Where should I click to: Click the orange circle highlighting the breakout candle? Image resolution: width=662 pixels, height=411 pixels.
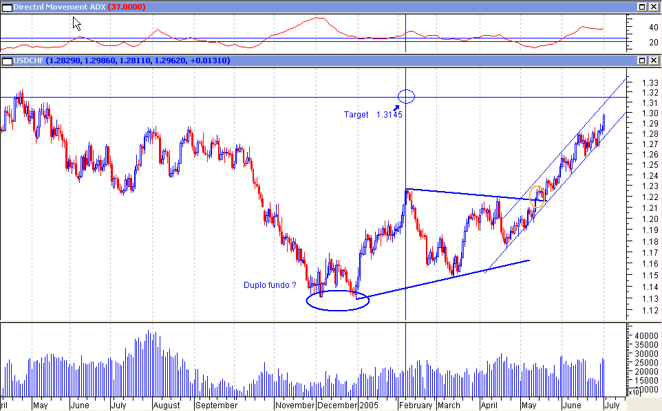(x=537, y=198)
